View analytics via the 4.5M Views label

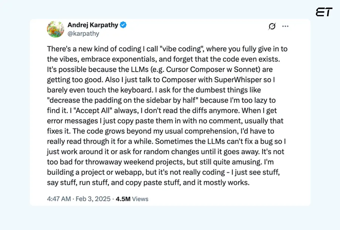(x=132, y=199)
